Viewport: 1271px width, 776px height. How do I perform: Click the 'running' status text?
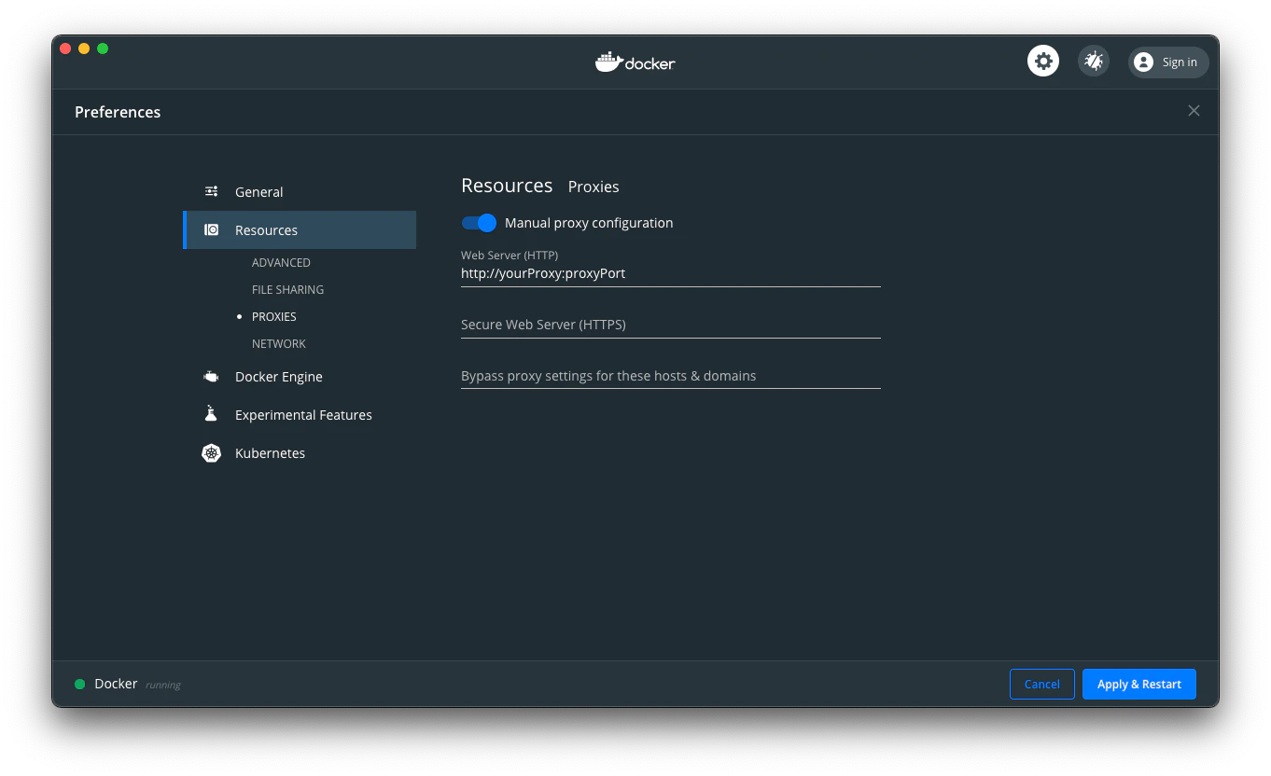tap(163, 685)
